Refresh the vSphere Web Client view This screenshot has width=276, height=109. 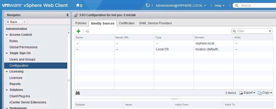[x=147, y=5]
